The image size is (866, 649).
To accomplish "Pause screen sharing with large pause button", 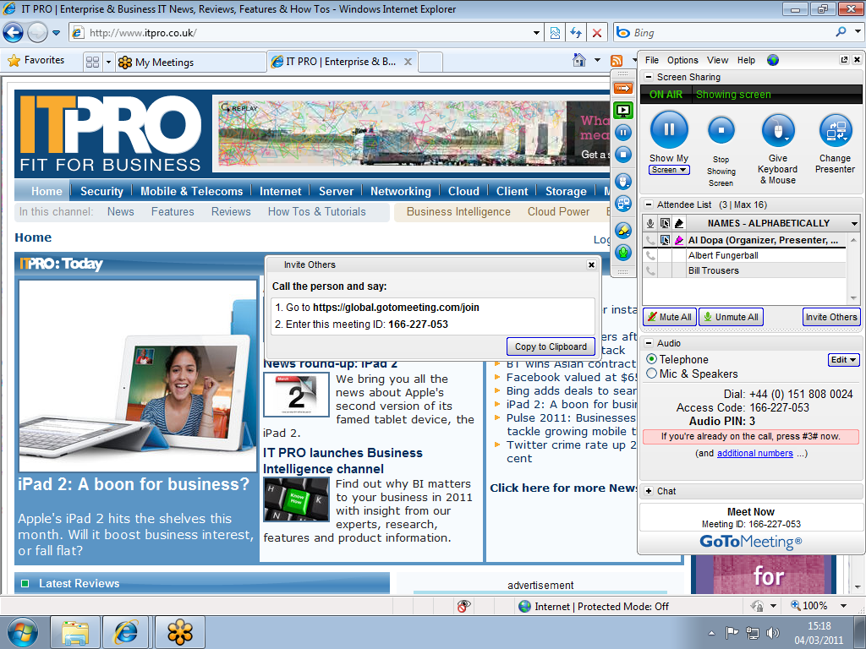I will point(669,129).
